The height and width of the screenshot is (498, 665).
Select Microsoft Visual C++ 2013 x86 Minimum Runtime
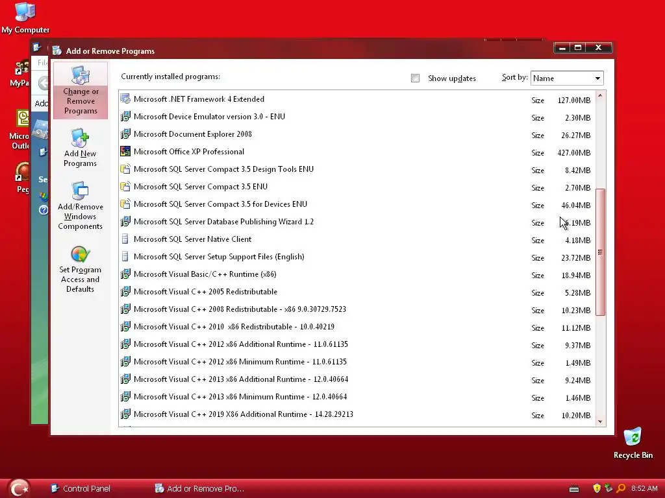357,397
